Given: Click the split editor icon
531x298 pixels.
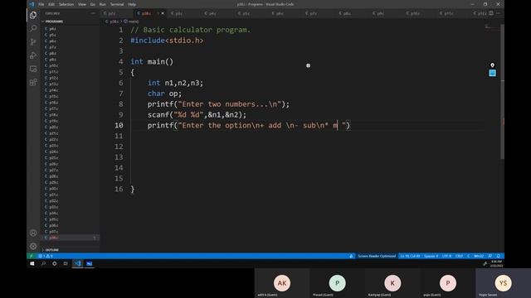Looking at the screenshot, I should [491, 13].
